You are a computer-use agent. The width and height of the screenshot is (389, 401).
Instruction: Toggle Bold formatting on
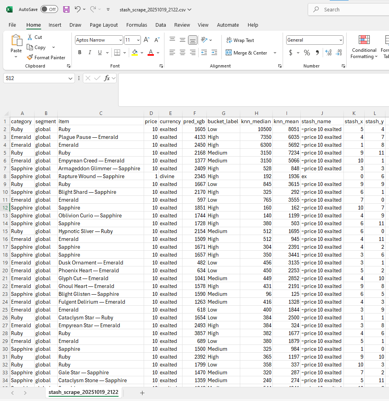coord(80,53)
